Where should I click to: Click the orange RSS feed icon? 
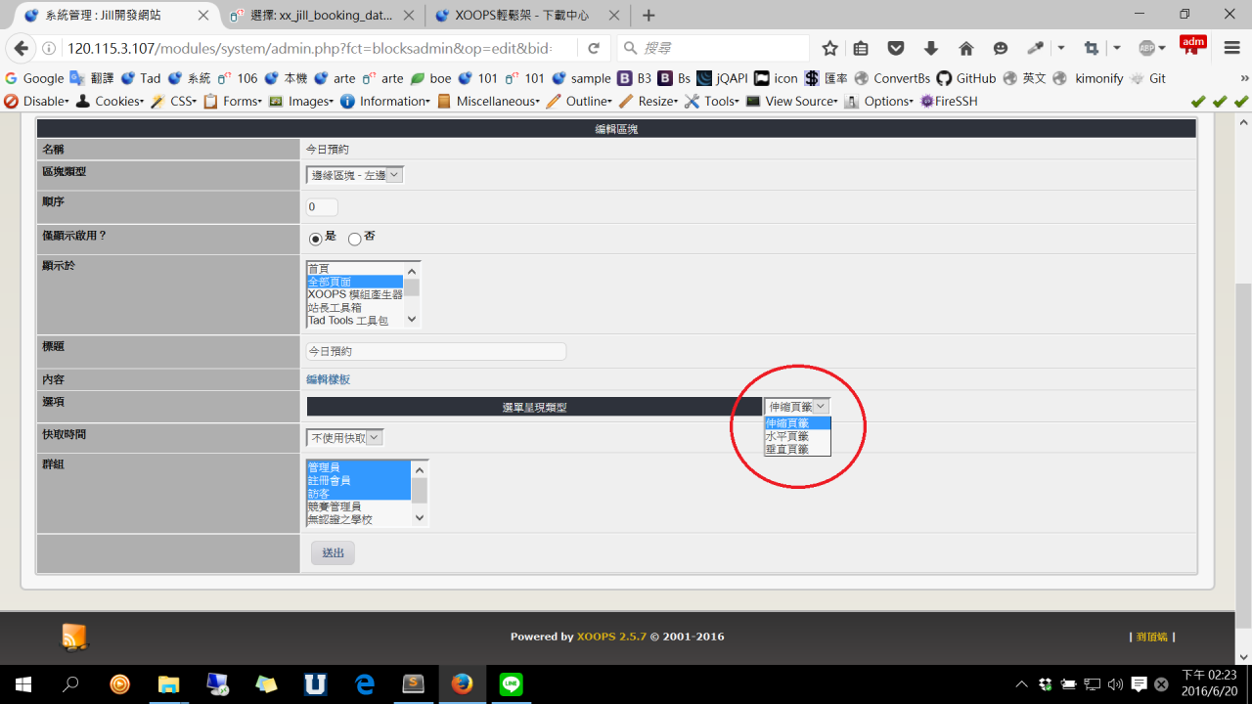tap(74, 637)
